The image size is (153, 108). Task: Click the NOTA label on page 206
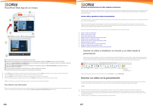pyautogui.click(x=6, y=81)
